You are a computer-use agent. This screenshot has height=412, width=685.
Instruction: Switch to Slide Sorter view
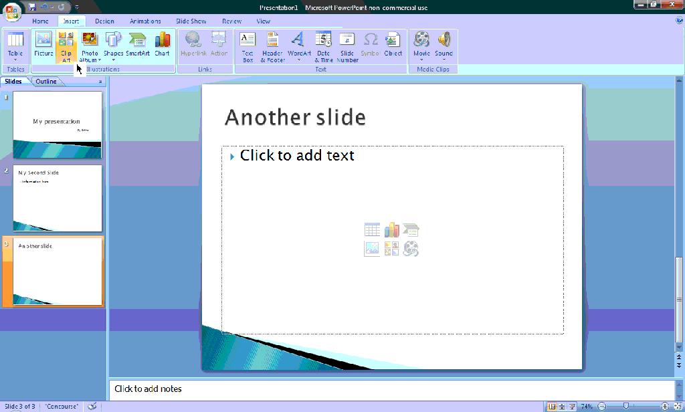[562, 407]
